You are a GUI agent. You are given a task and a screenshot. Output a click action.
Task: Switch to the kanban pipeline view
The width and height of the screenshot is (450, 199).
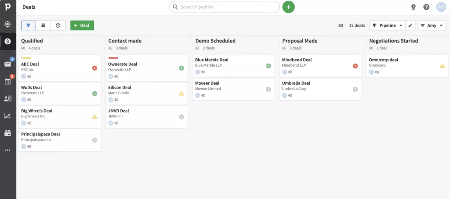click(29, 25)
